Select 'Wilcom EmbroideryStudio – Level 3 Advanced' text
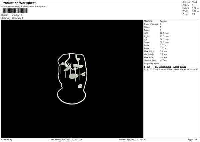200x142 pixels. 24,7
